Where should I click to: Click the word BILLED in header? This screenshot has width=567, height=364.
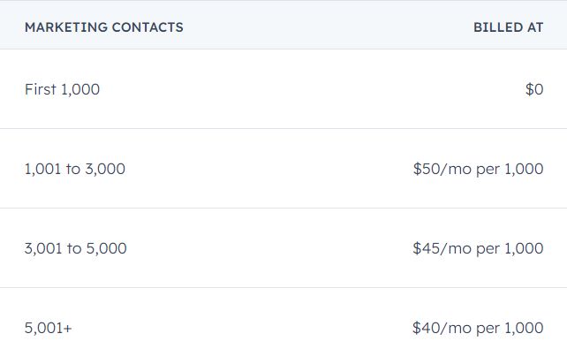[498, 27]
